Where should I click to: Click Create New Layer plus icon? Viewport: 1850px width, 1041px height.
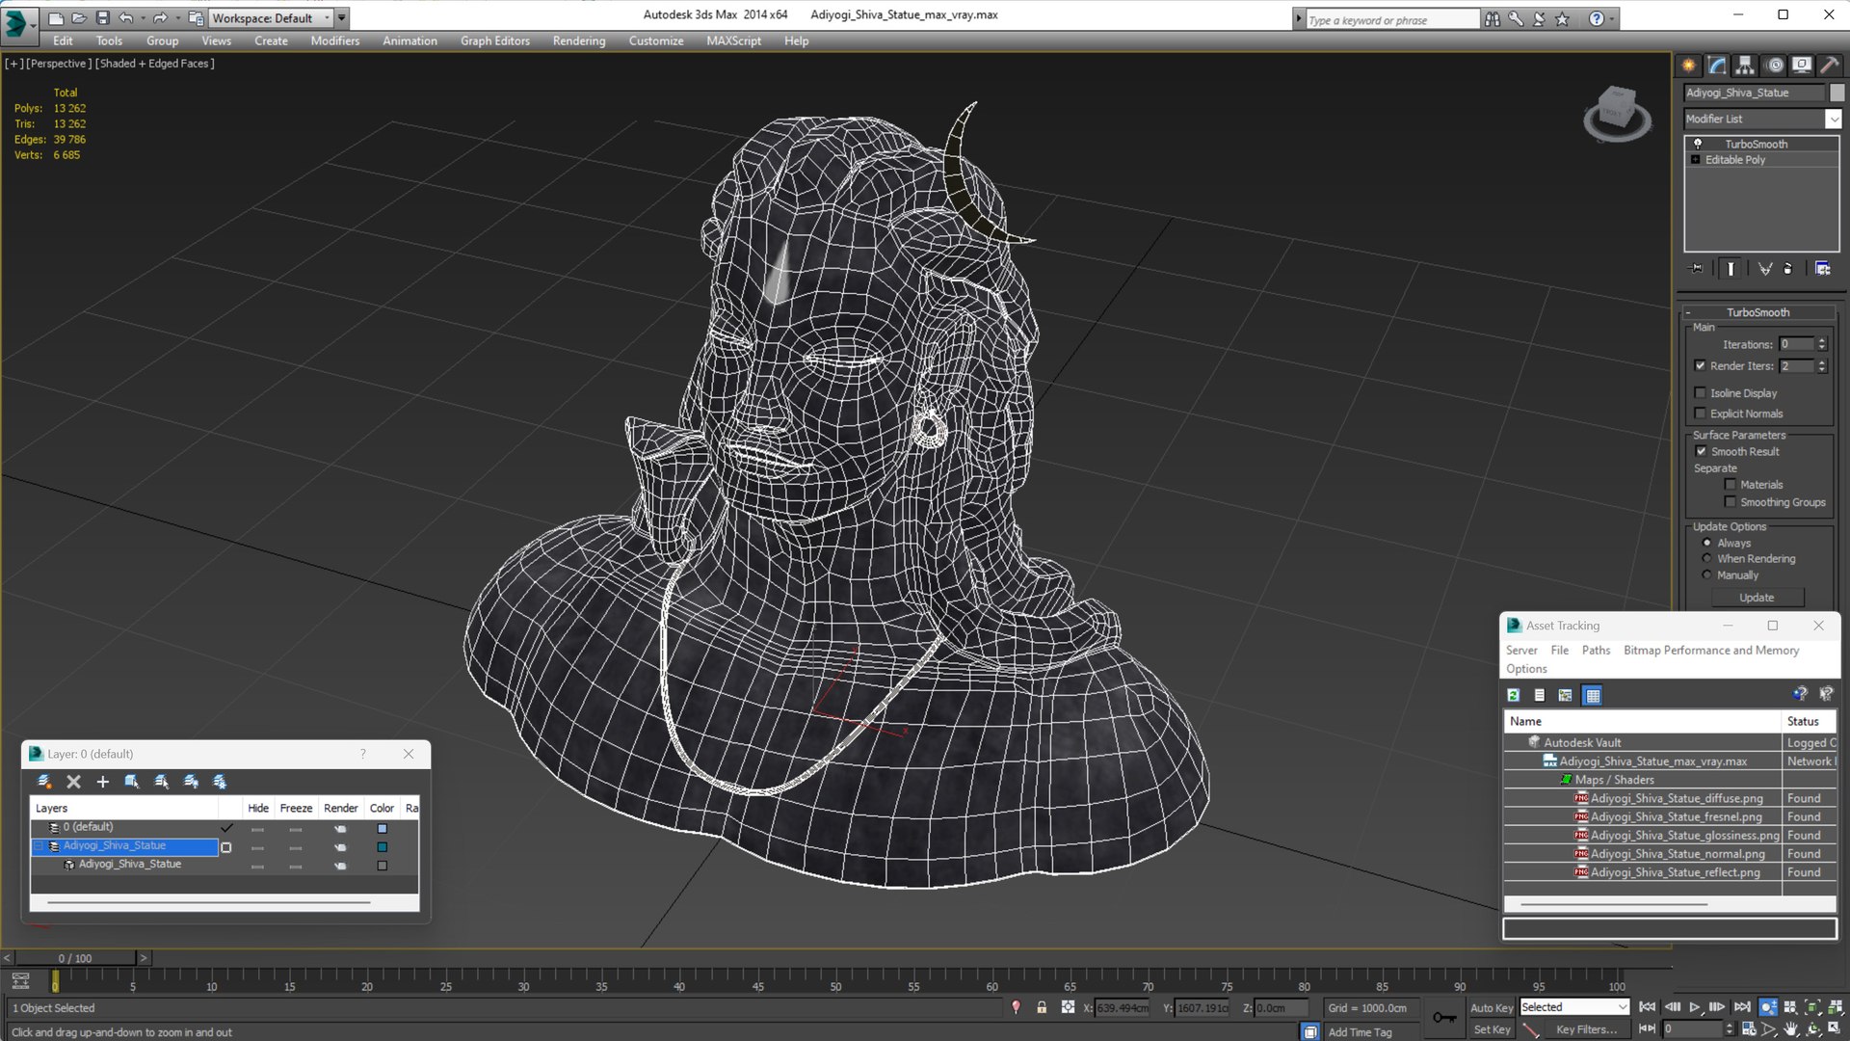[x=102, y=782]
